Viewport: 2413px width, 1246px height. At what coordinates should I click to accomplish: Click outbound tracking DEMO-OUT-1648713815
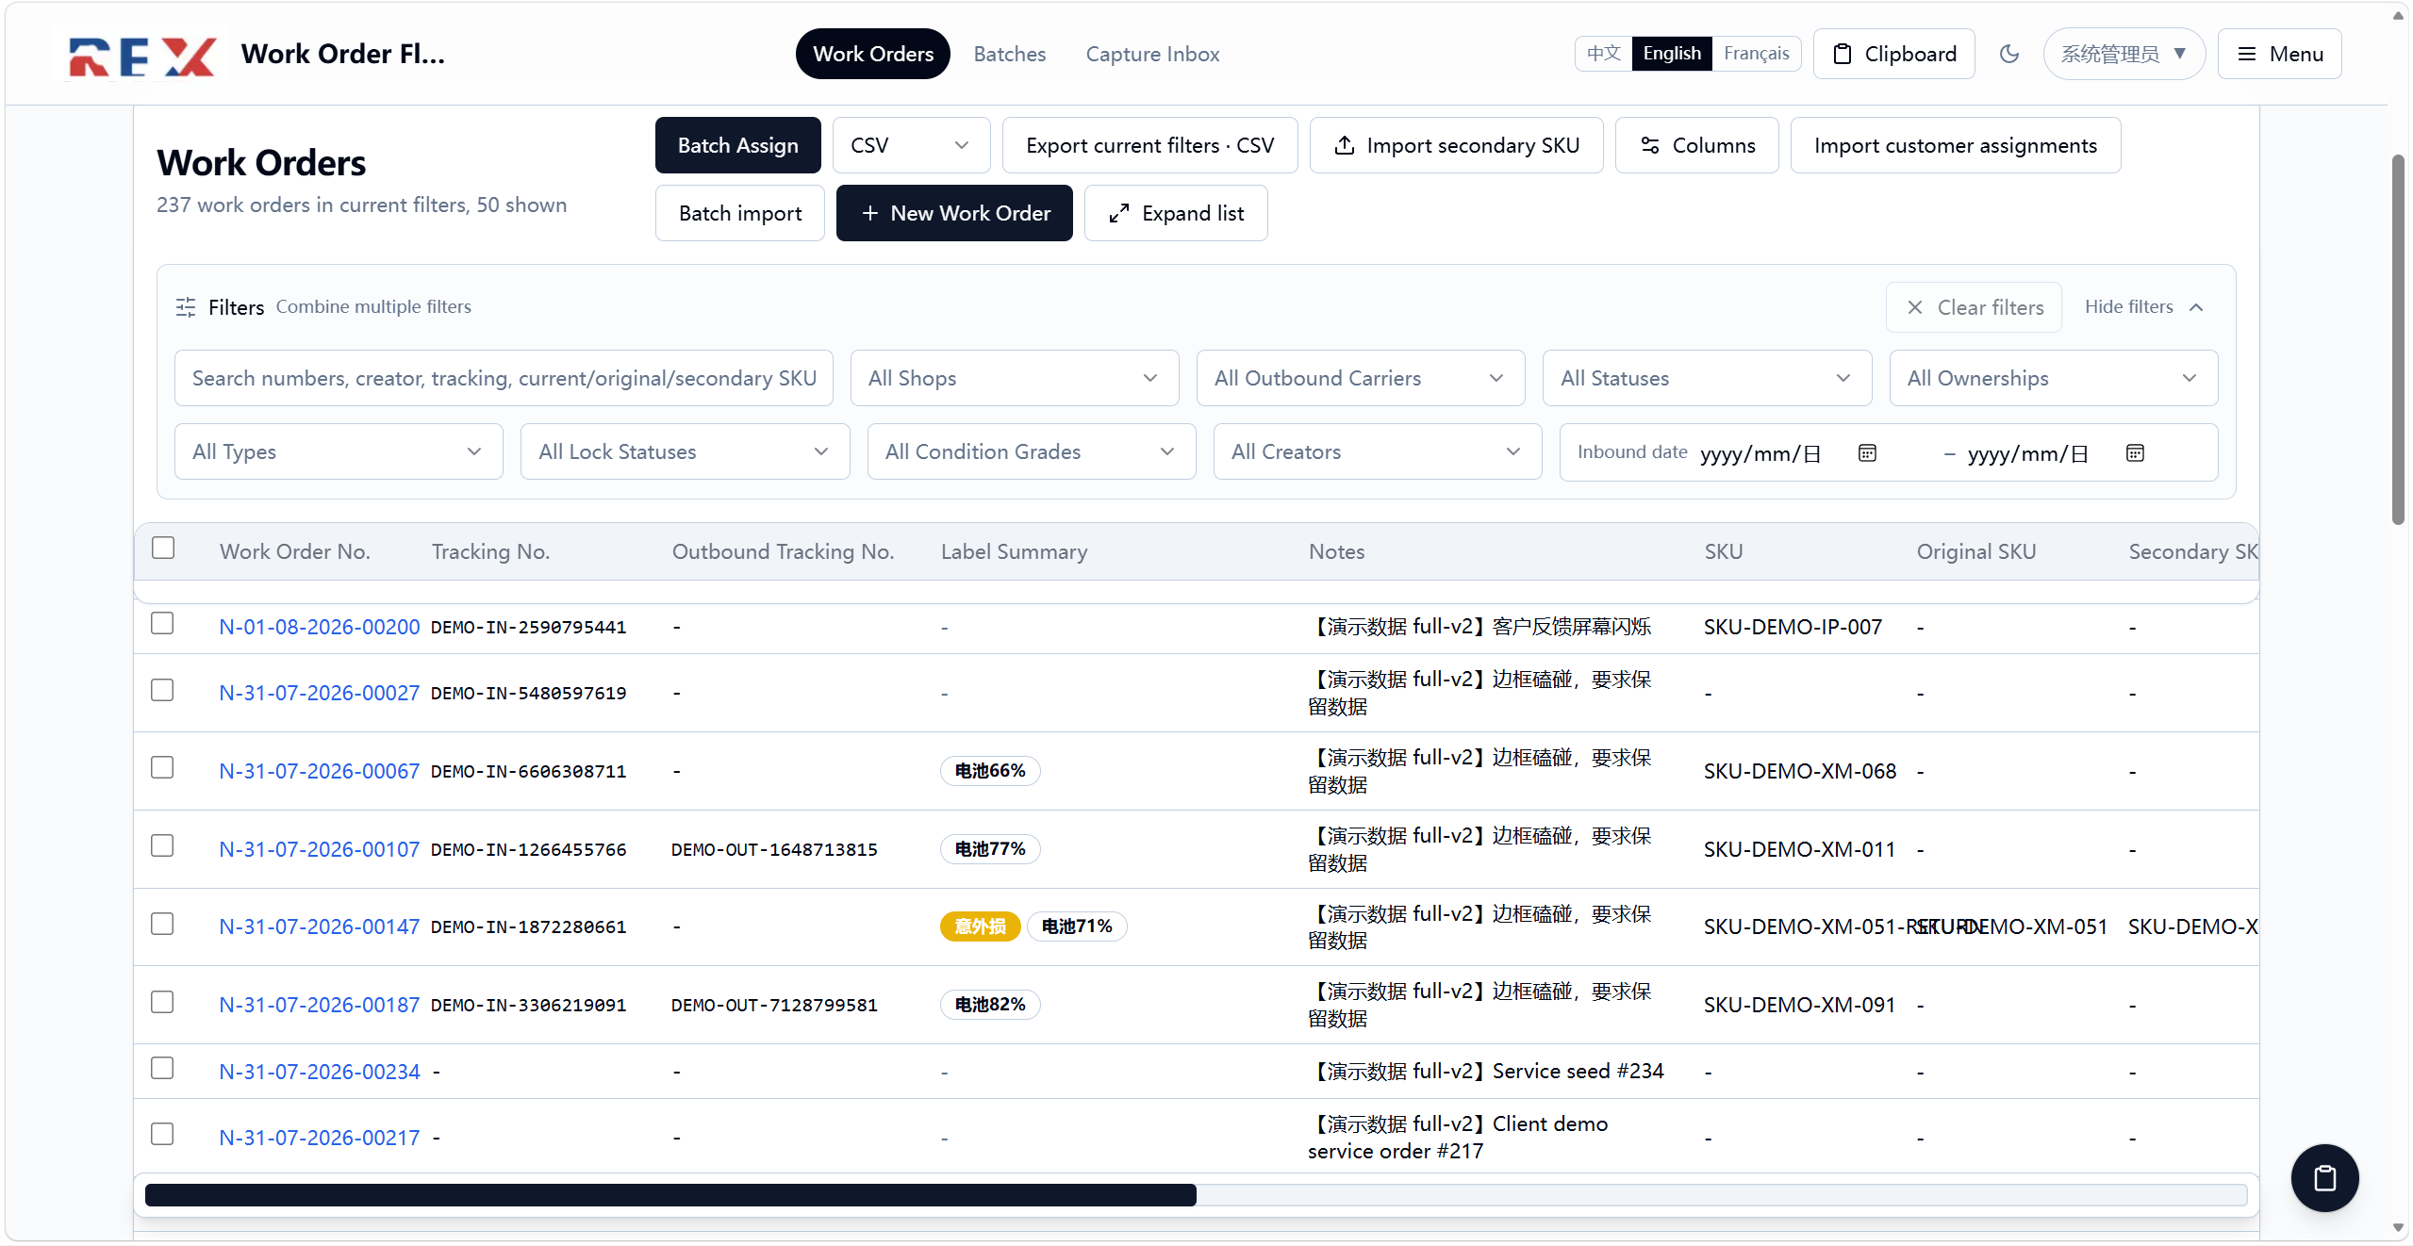coord(774,849)
